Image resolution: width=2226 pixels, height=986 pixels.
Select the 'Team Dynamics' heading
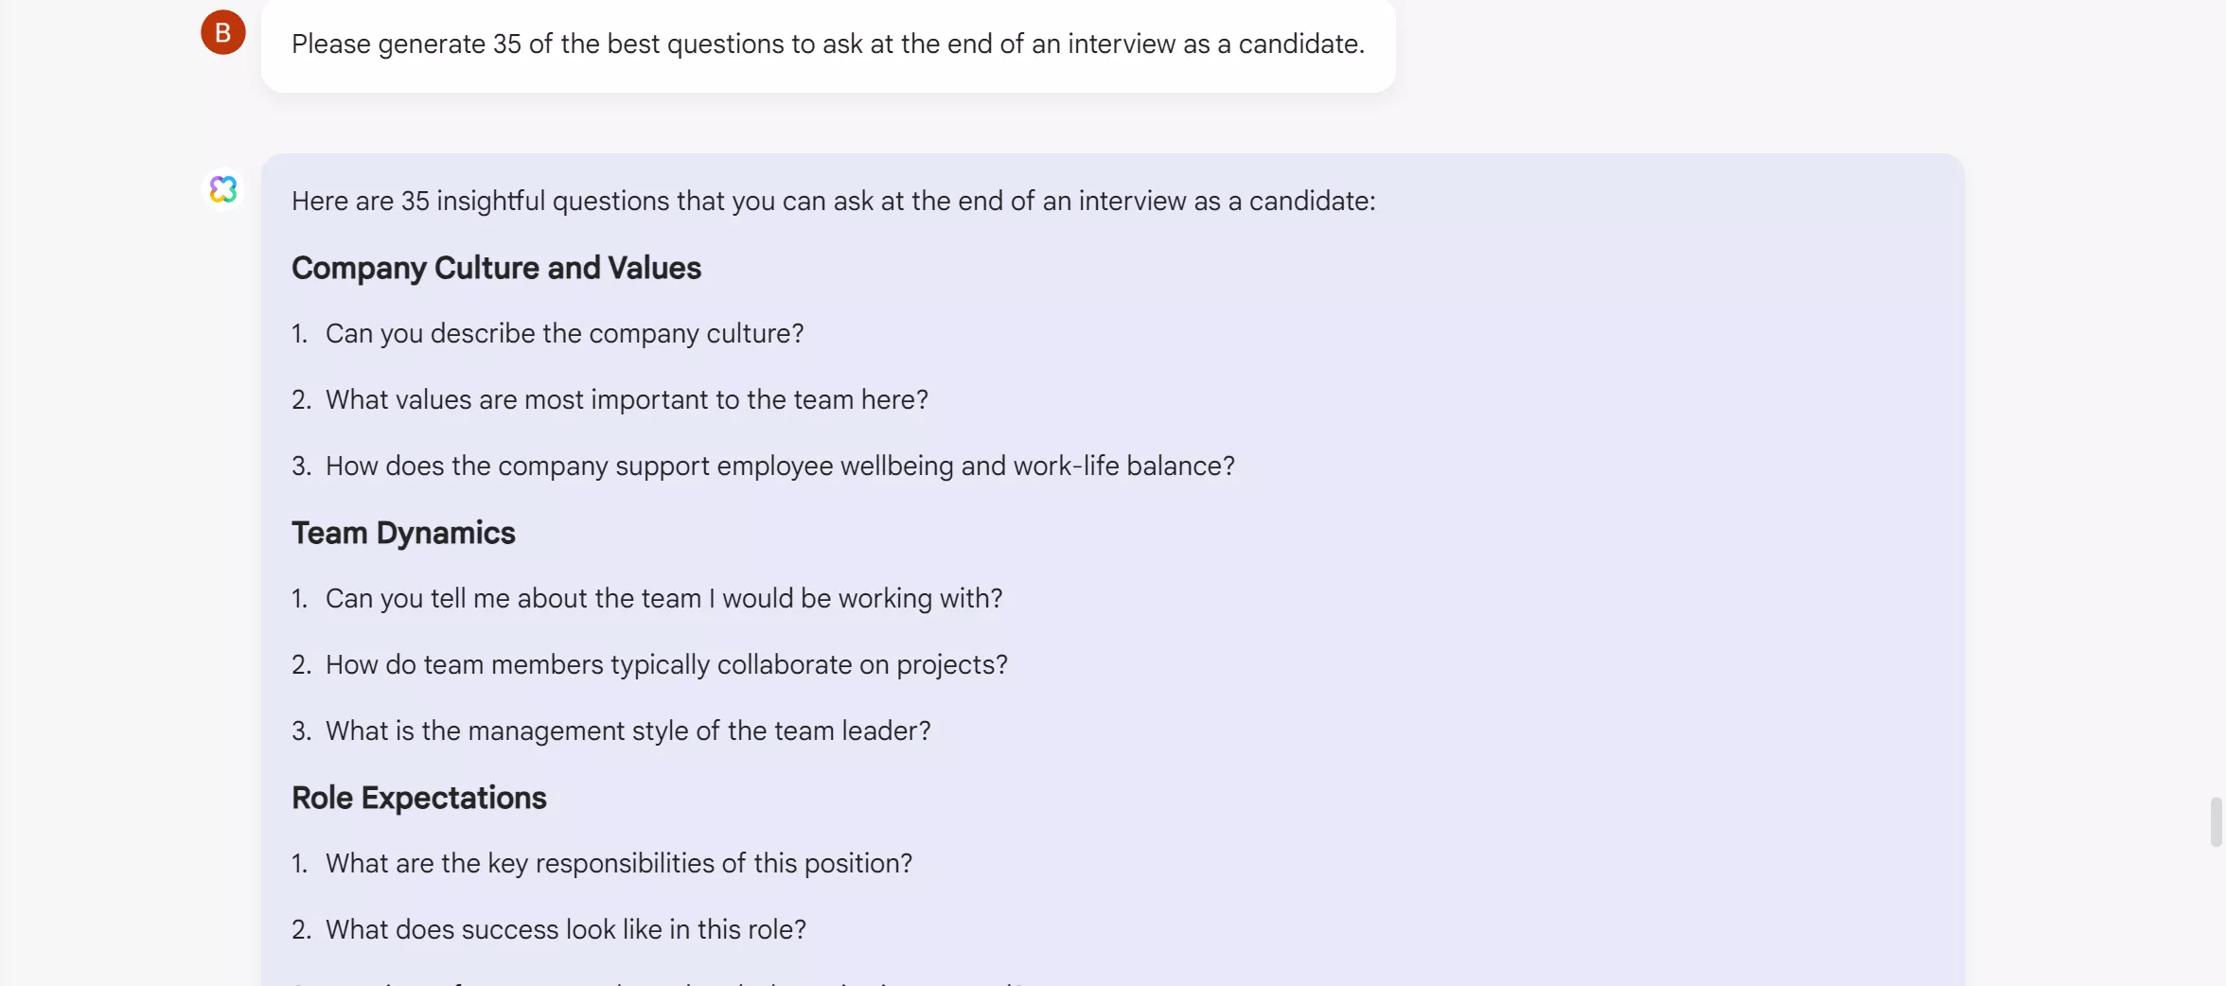(403, 533)
